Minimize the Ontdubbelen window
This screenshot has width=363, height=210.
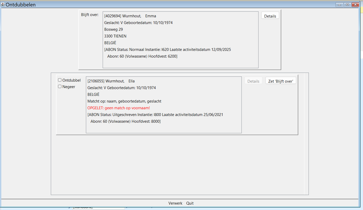click(x=339, y=5)
